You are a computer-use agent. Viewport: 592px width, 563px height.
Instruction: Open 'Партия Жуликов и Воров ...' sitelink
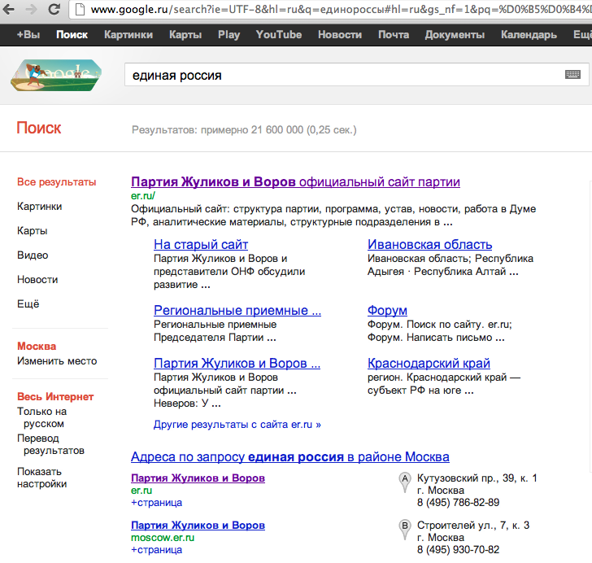point(237,363)
